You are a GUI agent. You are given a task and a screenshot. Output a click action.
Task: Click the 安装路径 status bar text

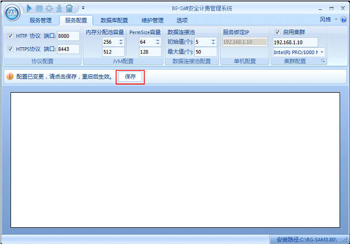307,239
